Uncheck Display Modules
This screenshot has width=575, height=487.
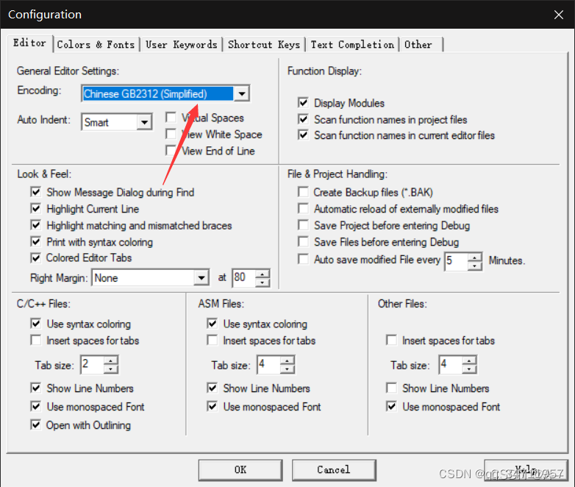(x=303, y=102)
